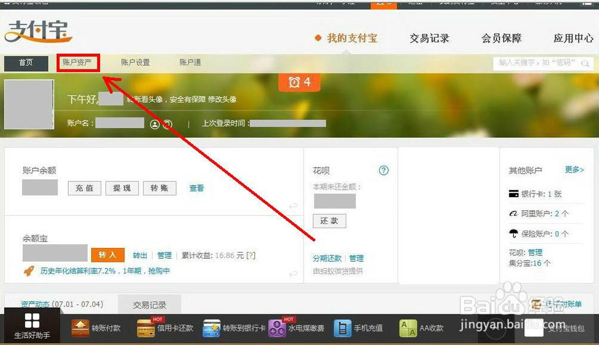Click the 花呗 help question mark icon
The width and height of the screenshot is (599, 345).
(383, 170)
